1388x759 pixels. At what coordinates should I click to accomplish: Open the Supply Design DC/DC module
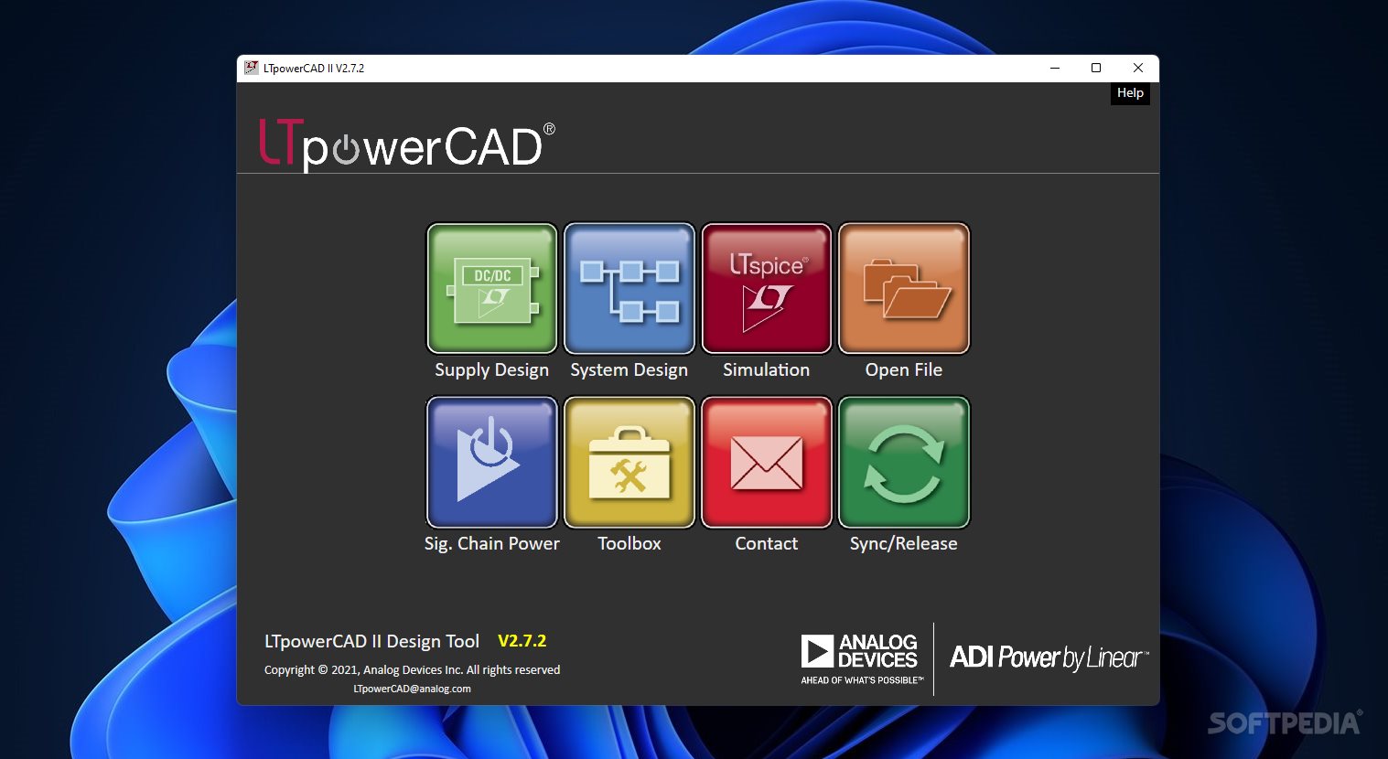492,288
